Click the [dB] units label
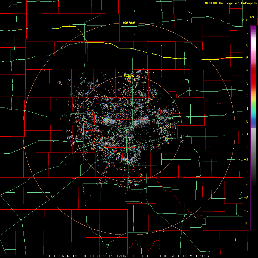 coord(245,20)
